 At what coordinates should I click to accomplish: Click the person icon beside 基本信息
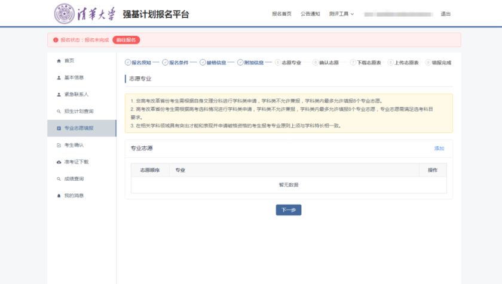(59, 78)
